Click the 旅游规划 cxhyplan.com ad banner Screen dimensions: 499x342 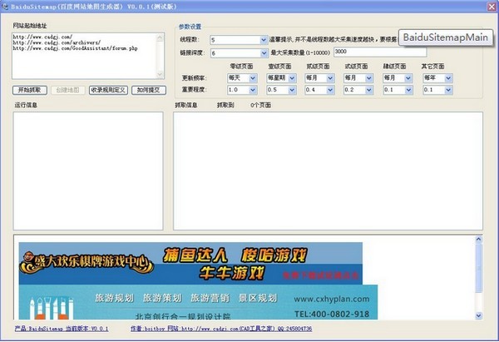tap(198, 302)
